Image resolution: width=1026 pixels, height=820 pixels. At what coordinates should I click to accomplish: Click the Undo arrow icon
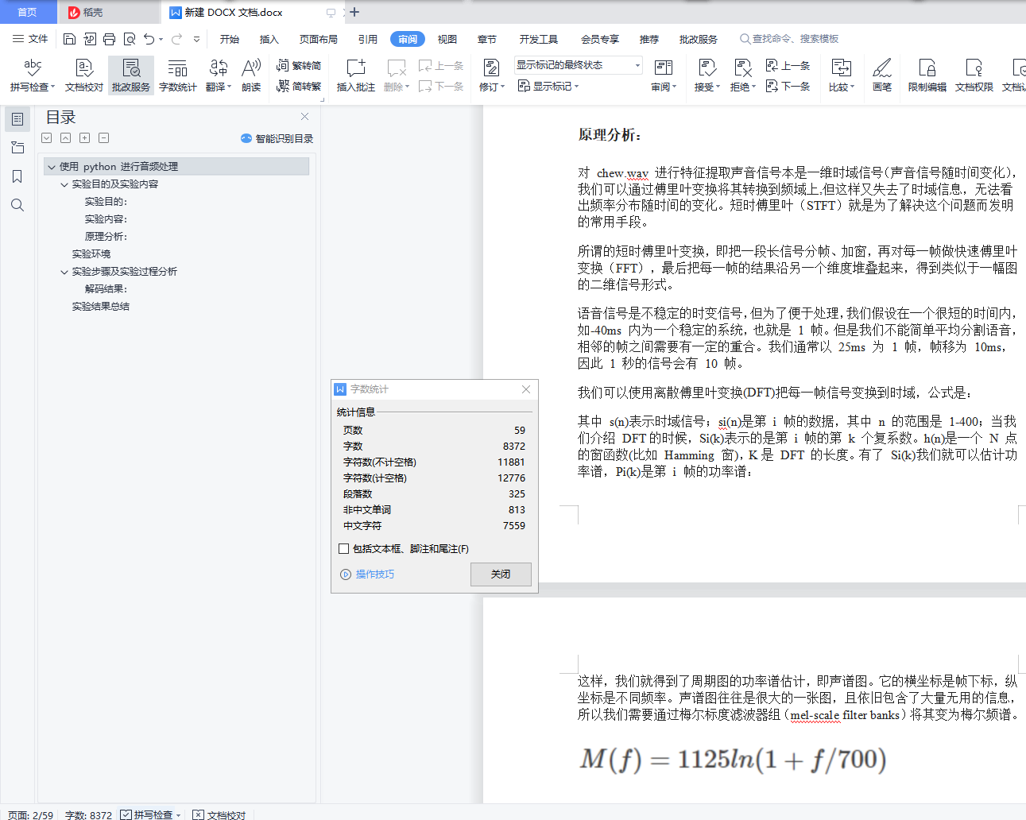[149, 39]
